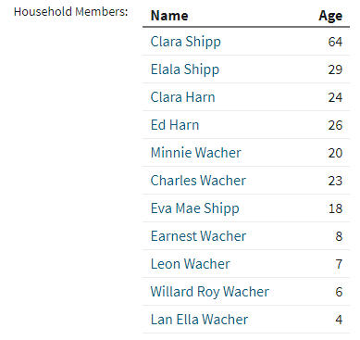The image size is (360, 340).
Task: View Willard Roy Wacher's record
Action: click(x=210, y=292)
